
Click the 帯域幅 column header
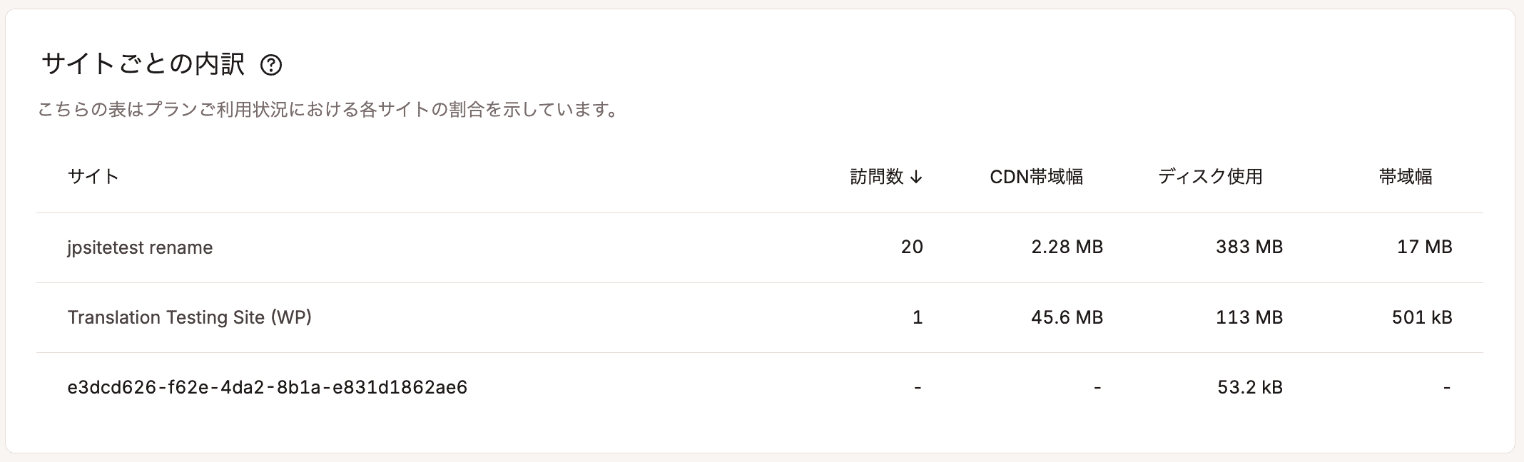tap(1406, 177)
